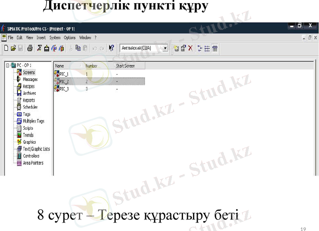
Task: Select the Tags icon
Action: [x=19, y=114]
